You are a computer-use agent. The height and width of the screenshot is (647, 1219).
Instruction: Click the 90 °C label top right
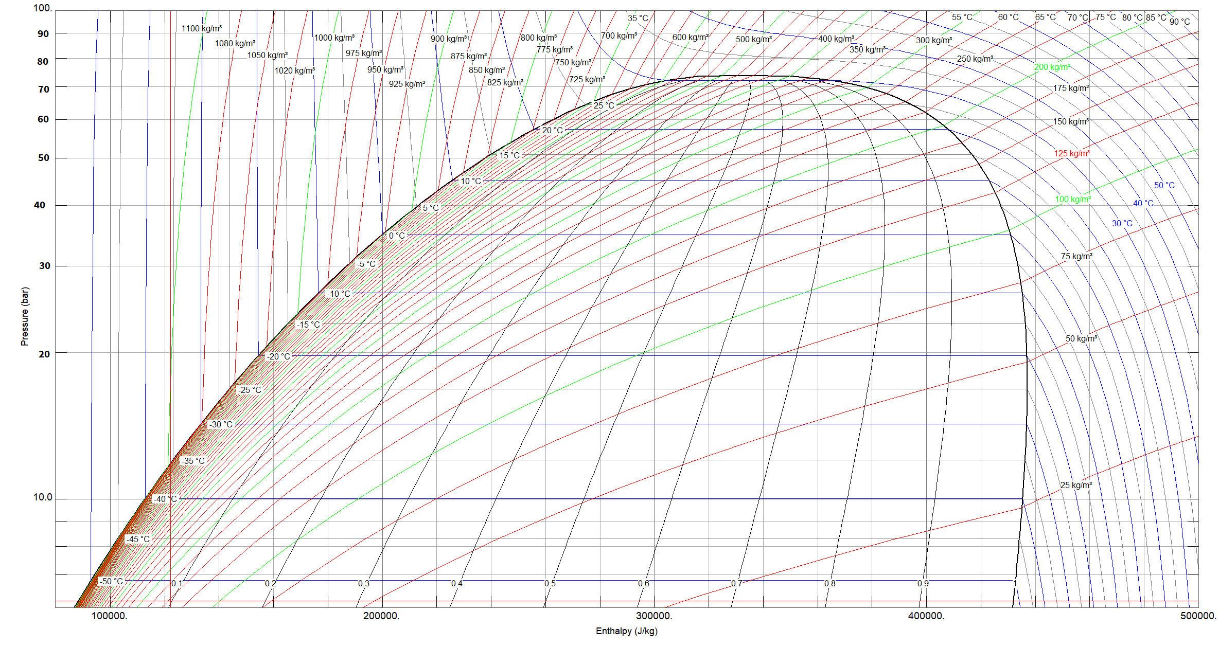pyautogui.click(x=1179, y=22)
